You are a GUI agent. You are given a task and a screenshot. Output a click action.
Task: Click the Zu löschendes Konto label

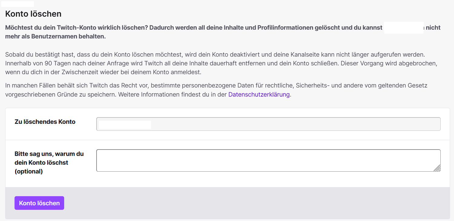tap(45, 122)
